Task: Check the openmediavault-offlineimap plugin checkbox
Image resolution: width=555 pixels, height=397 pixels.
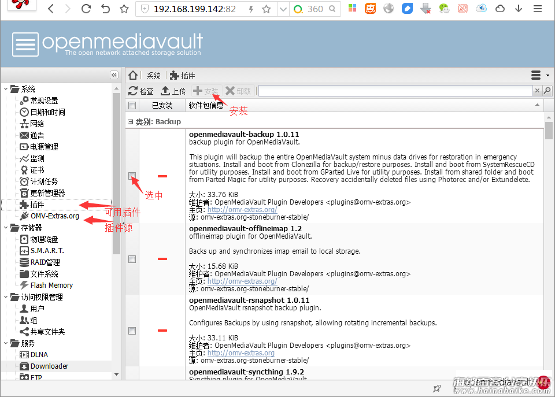Action: (132, 259)
